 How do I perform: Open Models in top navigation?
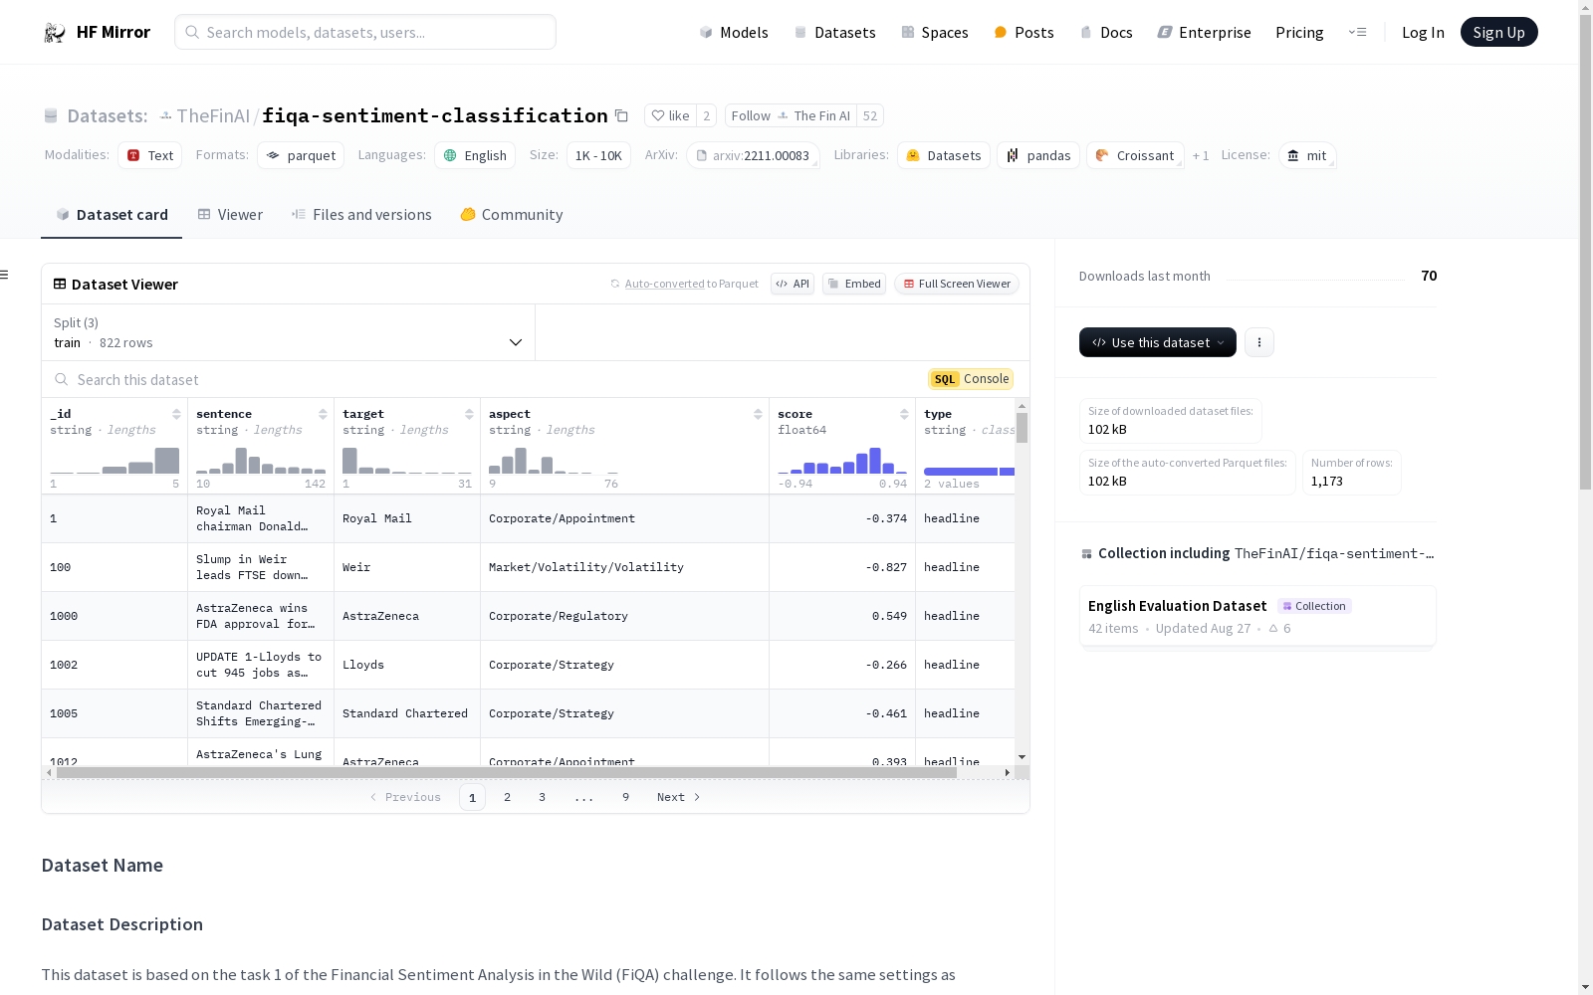point(734,32)
